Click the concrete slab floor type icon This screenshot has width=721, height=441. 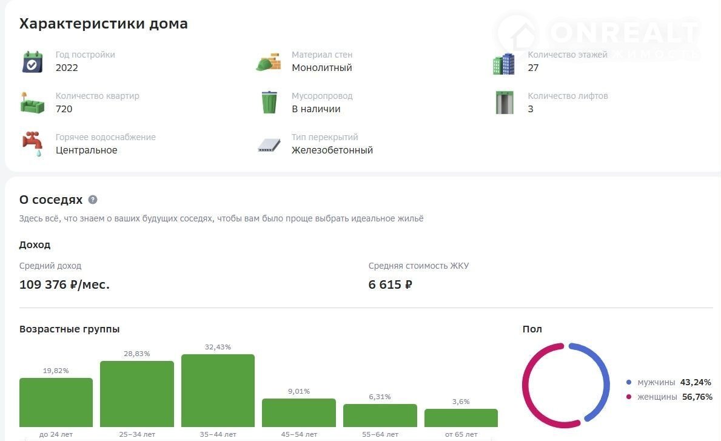point(269,145)
